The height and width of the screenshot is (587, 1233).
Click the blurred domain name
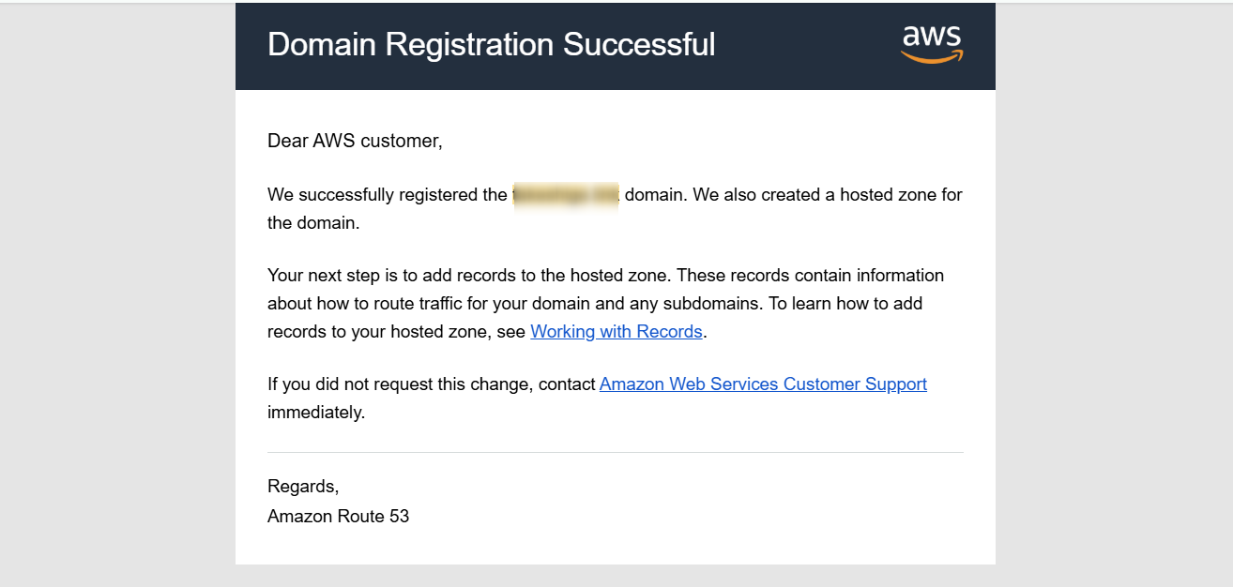(x=565, y=195)
